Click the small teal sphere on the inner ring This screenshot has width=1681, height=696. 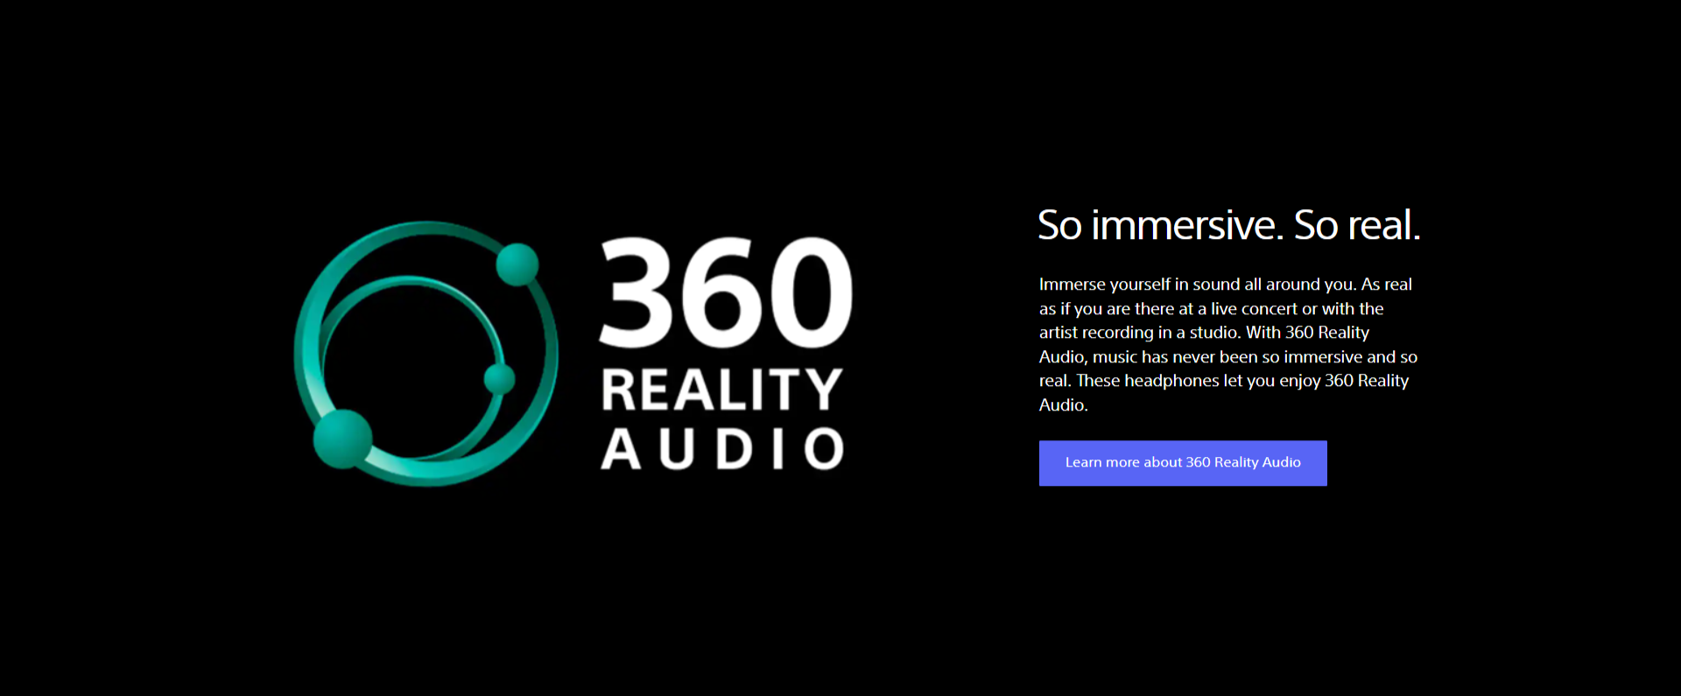coord(499,379)
